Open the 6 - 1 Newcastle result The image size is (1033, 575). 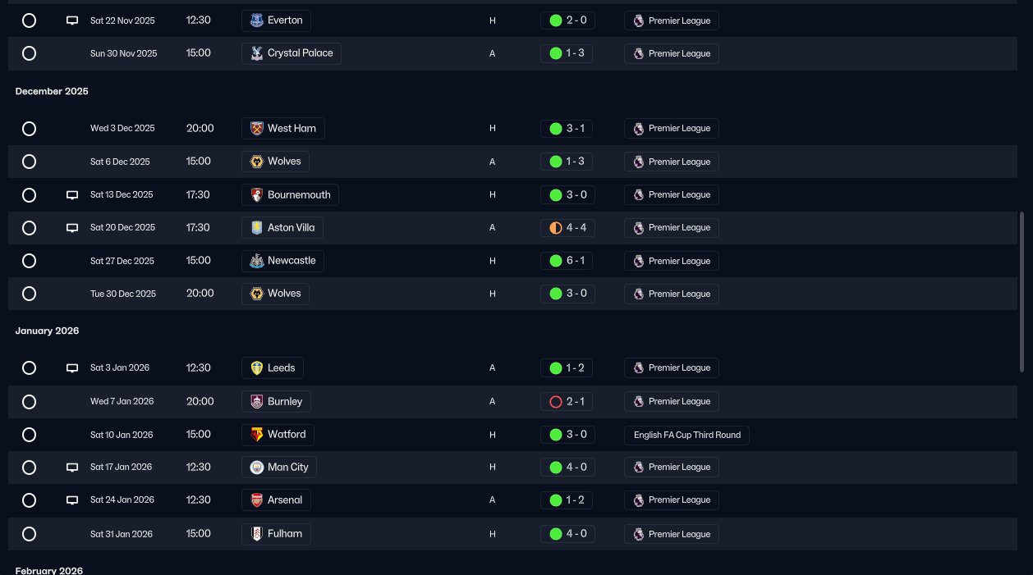(567, 261)
